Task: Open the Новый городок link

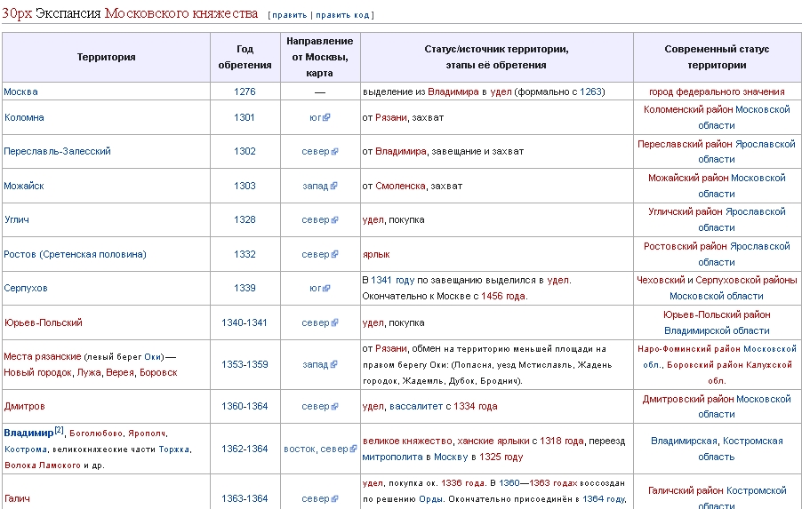Action: (x=37, y=373)
